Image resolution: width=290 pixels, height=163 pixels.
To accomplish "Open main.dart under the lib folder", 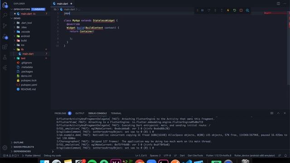I will click(28, 54).
